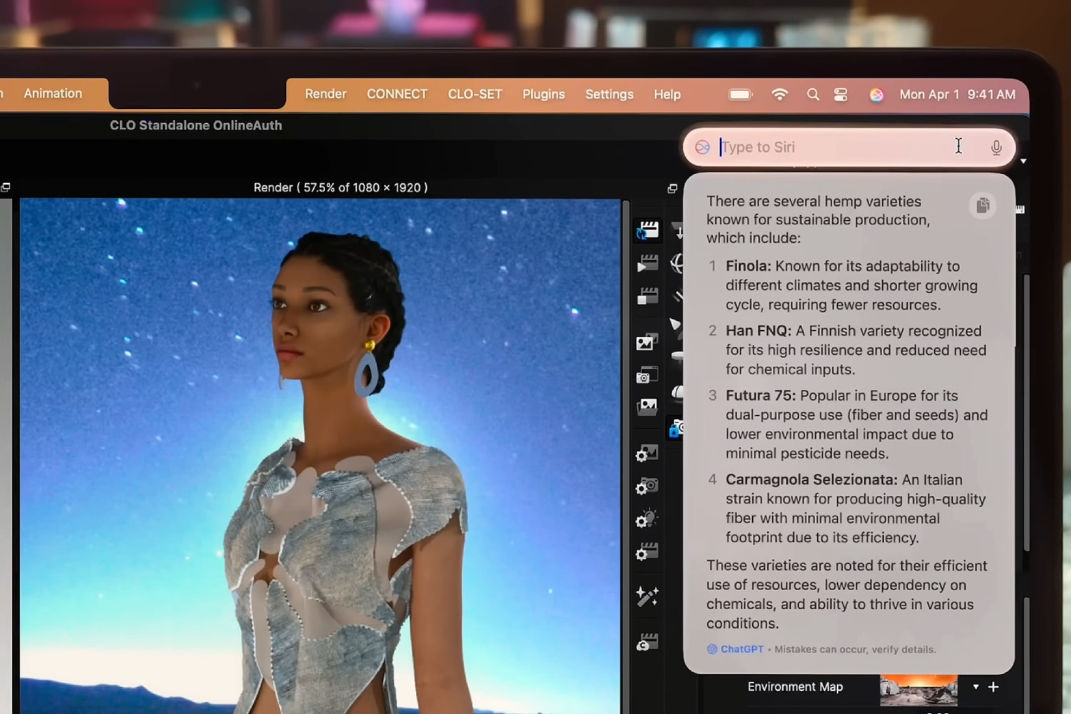The height and width of the screenshot is (714, 1071).
Task: Click the image render settings gear icon
Action: coord(647,453)
